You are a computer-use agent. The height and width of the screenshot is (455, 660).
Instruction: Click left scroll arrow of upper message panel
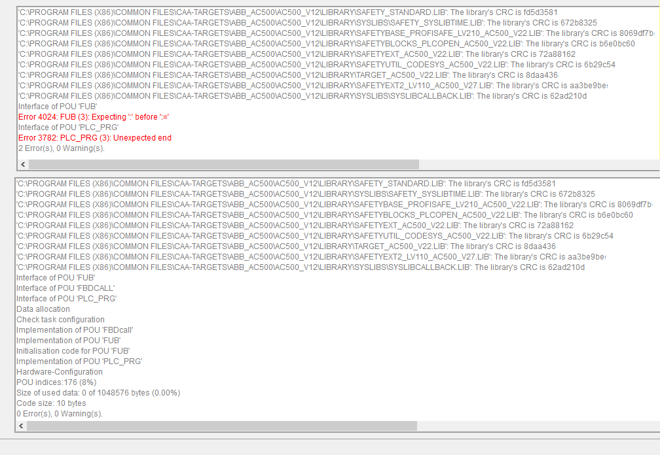pyautogui.click(x=23, y=164)
